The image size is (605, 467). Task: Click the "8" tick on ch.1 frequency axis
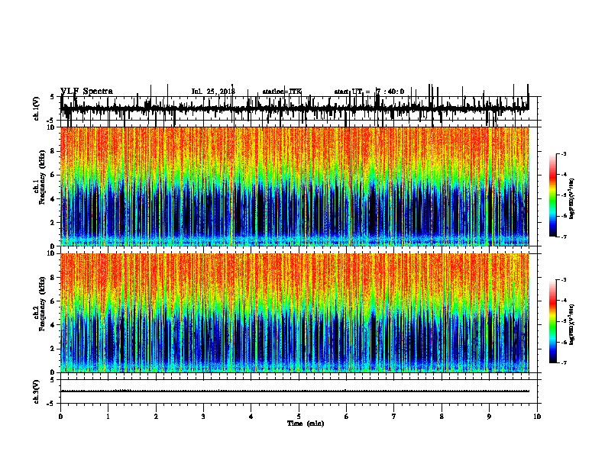[x=53, y=151]
